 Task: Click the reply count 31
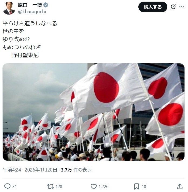(x=15, y=187)
